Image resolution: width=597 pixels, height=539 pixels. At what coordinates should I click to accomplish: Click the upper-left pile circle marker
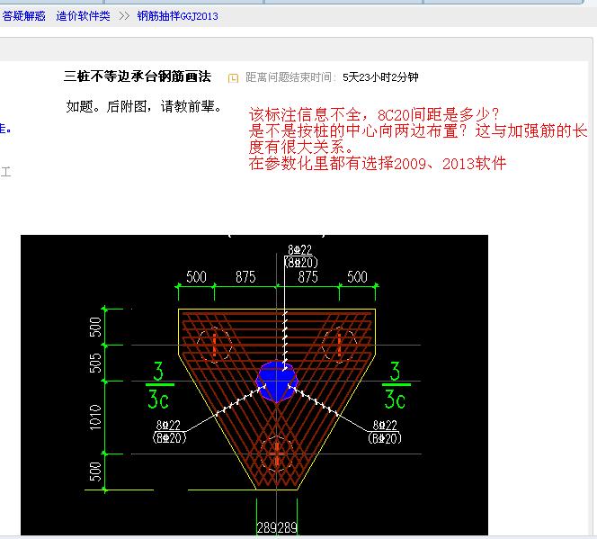[x=214, y=345]
